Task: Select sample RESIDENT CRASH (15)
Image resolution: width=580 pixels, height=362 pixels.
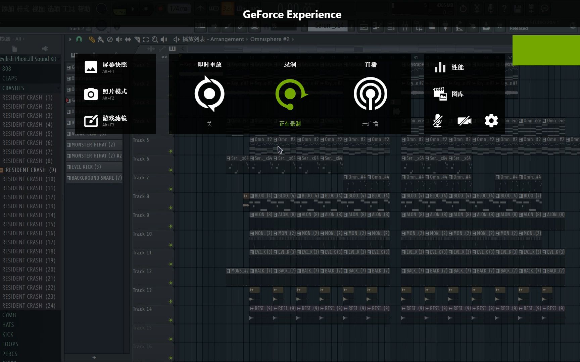Action: click(x=30, y=224)
